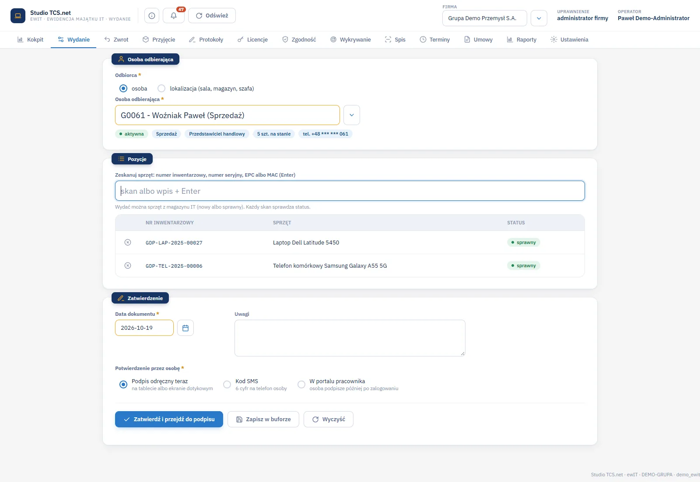Open the info icon button in header
Screen dimensions: 700x482
152,16
